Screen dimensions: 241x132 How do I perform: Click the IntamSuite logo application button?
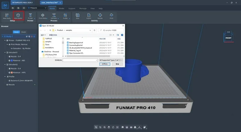point(5,5)
